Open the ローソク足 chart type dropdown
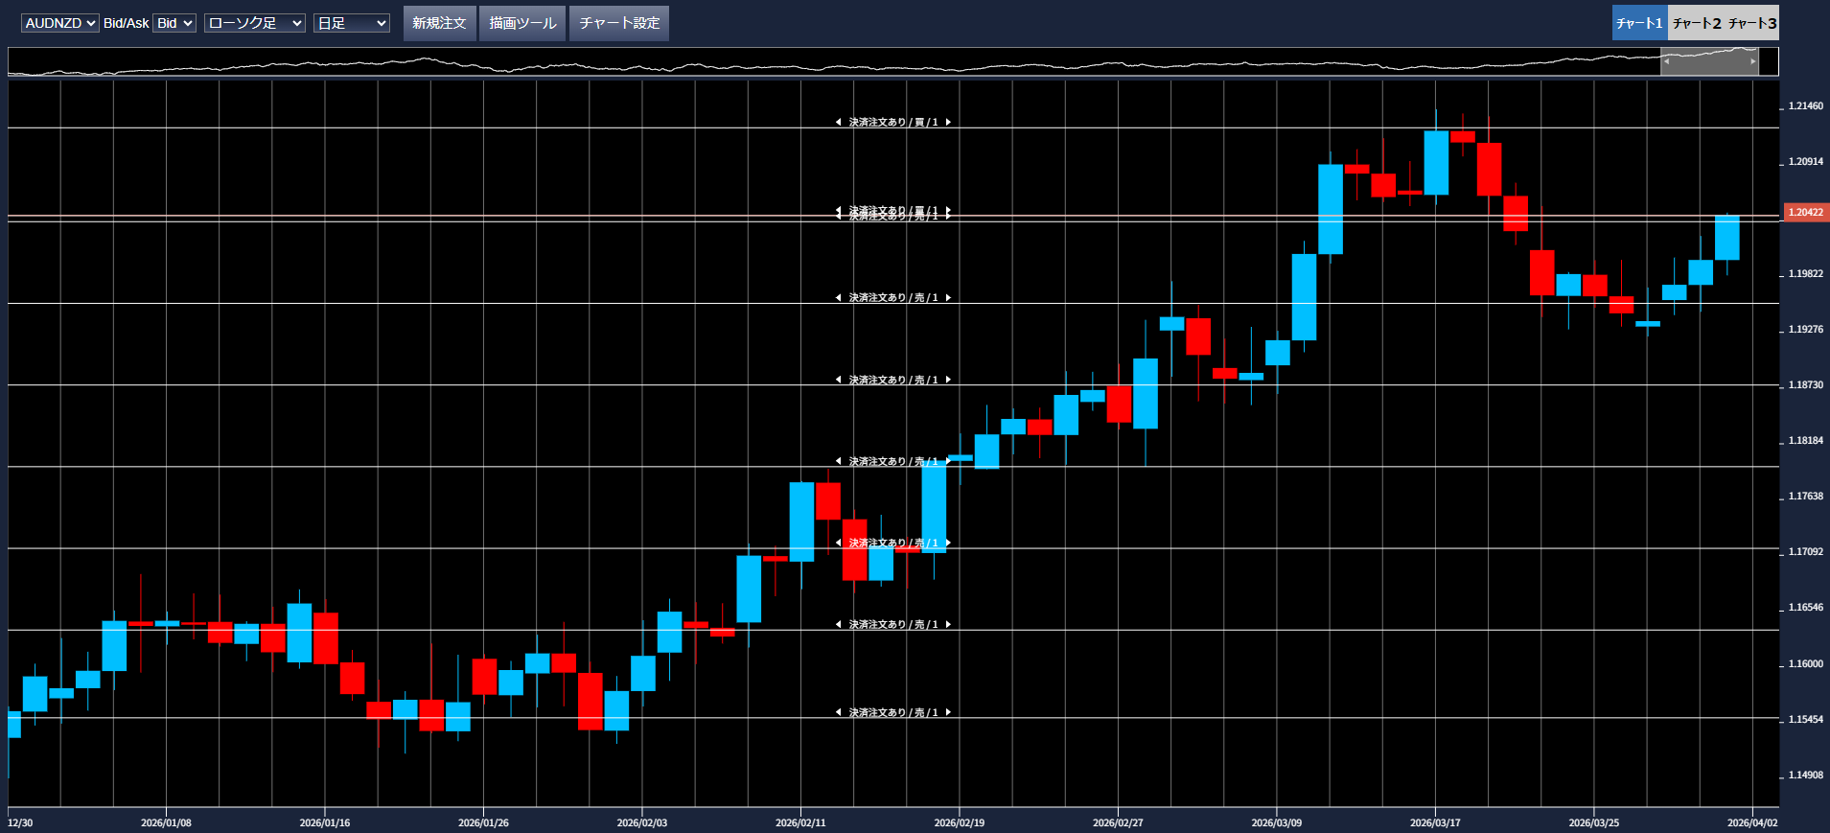 [254, 23]
